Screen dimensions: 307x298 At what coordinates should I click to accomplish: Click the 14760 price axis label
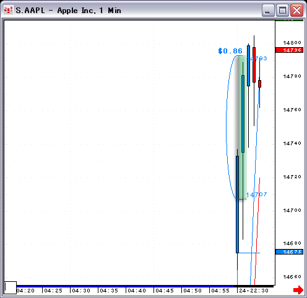pyautogui.click(x=292, y=110)
